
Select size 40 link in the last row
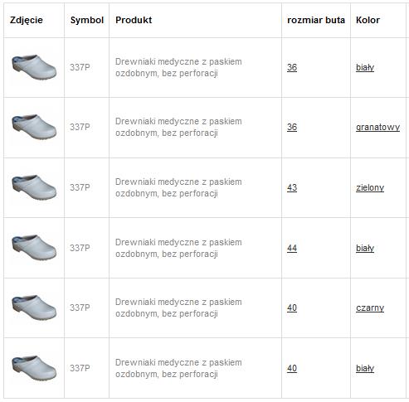(x=292, y=368)
